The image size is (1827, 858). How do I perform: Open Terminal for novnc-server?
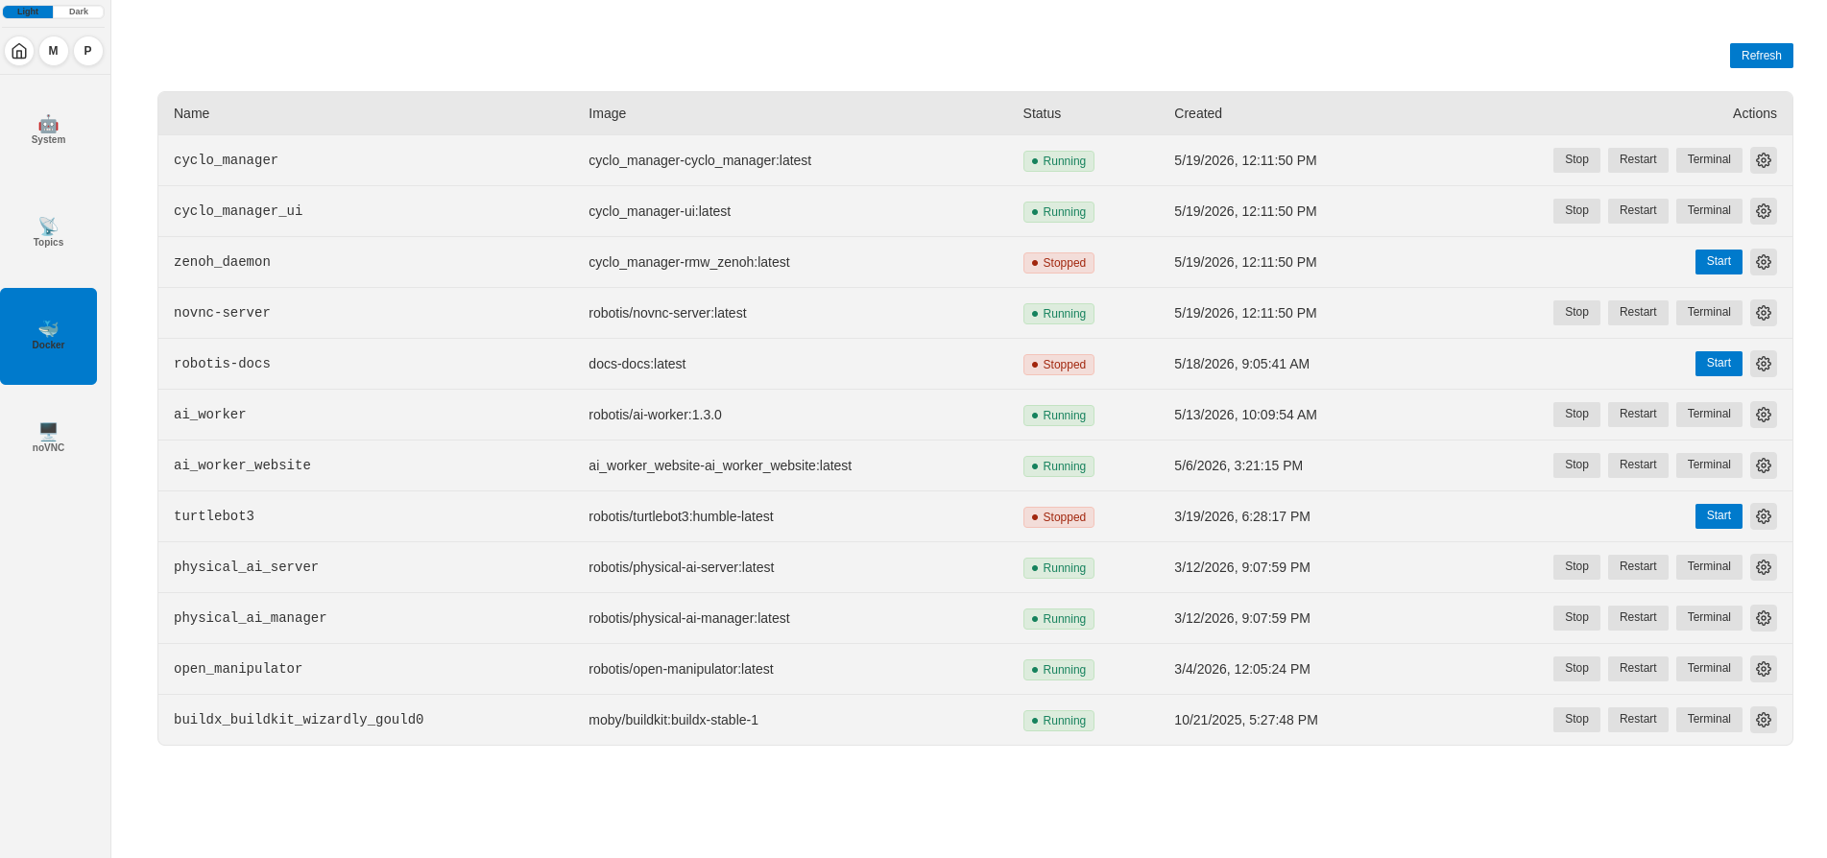click(1709, 313)
